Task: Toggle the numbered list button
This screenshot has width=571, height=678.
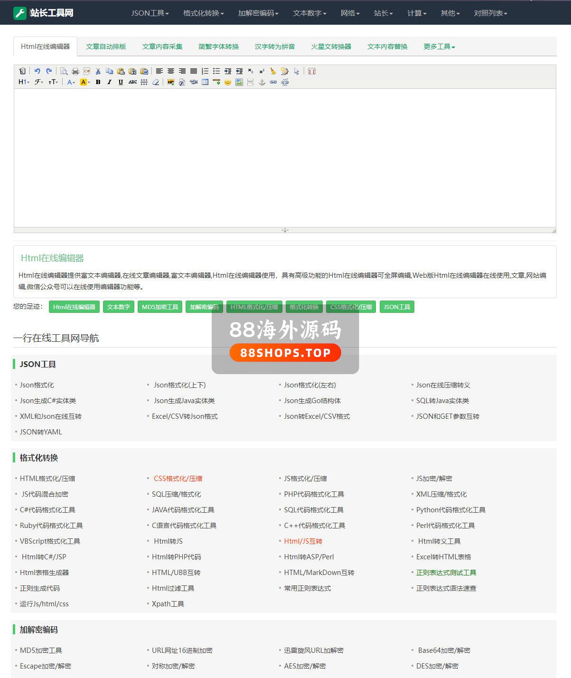Action: (205, 71)
